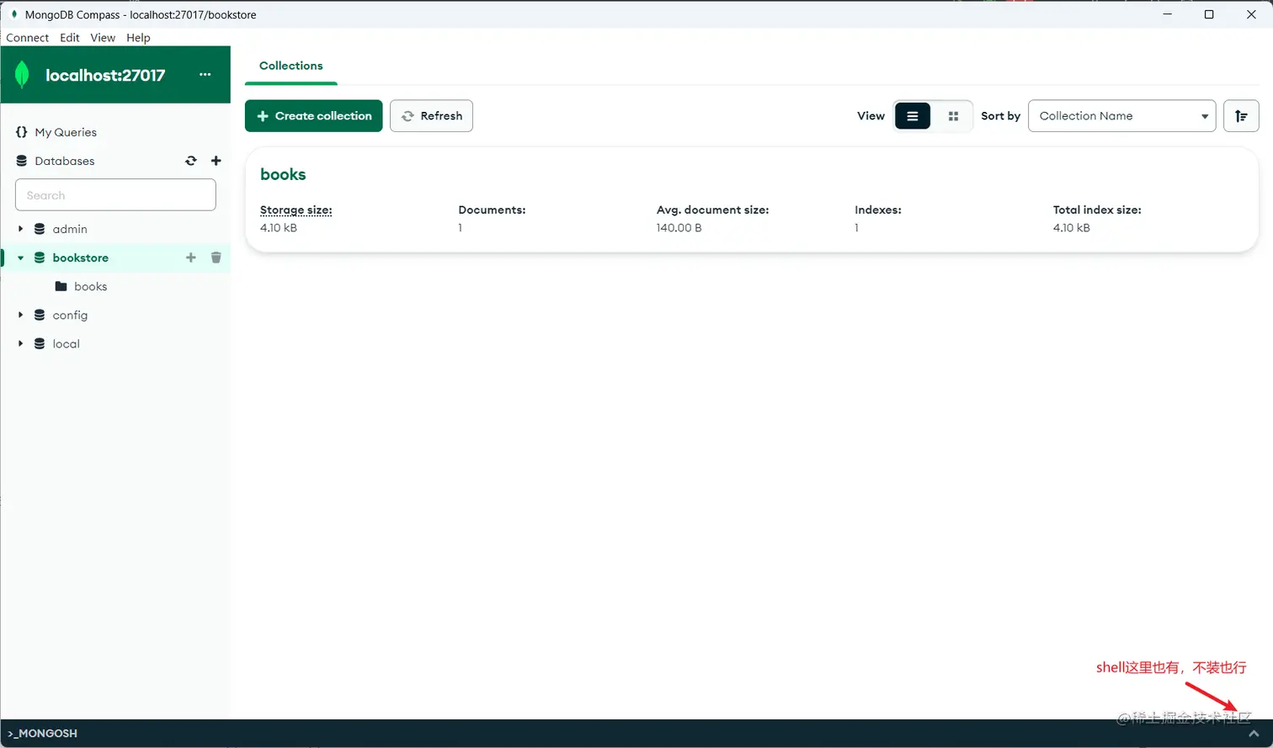Image resolution: width=1273 pixels, height=748 pixels.
Task: Switch to grid view
Action: tap(953, 116)
